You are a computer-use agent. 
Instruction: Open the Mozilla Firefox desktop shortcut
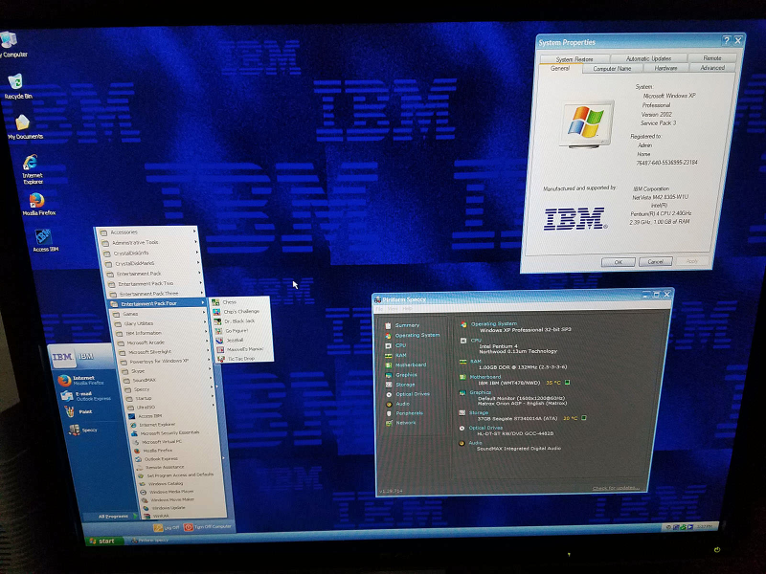pyautogui.click(x=38, y=204)
